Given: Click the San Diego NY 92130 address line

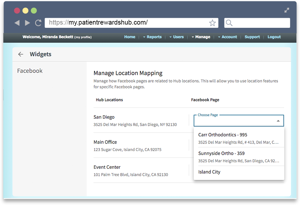Looking at the screenshot, I should click(x=135, y=125).
